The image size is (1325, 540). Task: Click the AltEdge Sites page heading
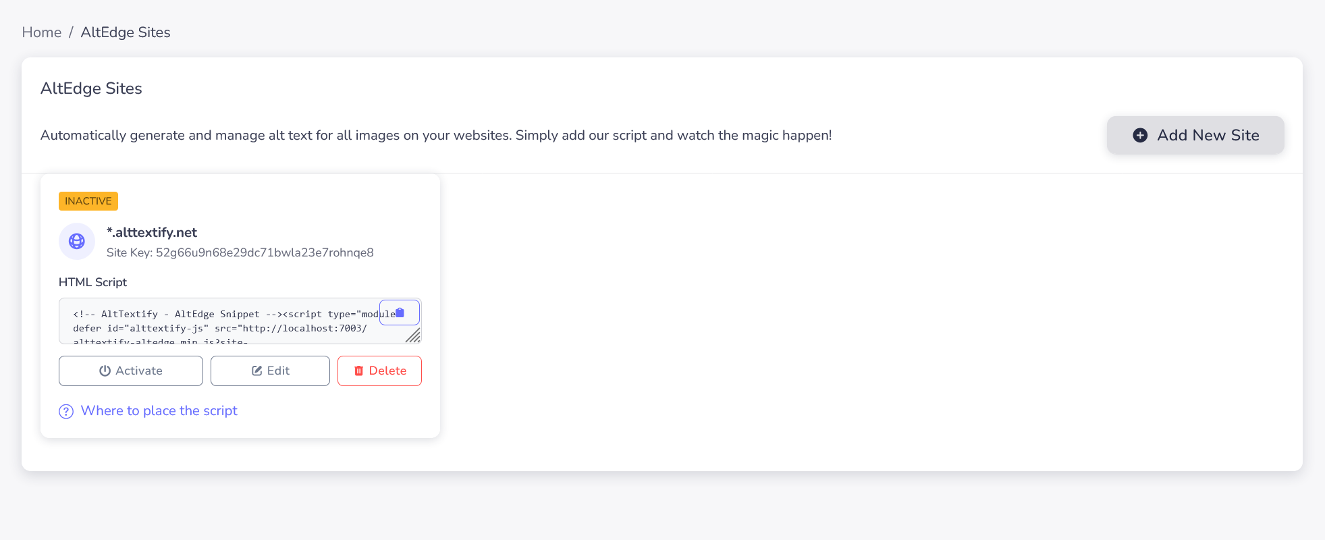coord(90,88)
